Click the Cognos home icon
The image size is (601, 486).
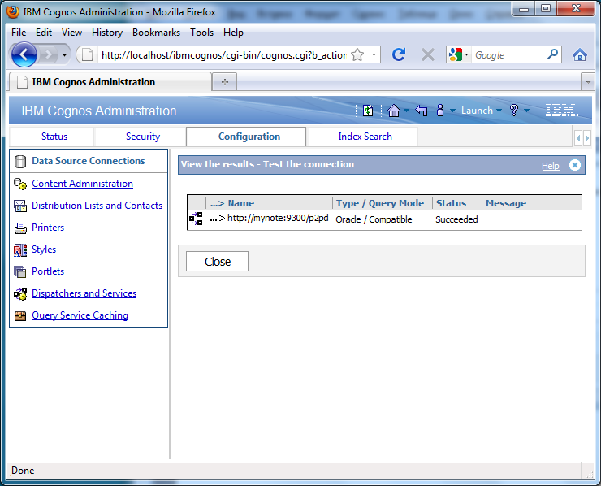coord(393,111)
